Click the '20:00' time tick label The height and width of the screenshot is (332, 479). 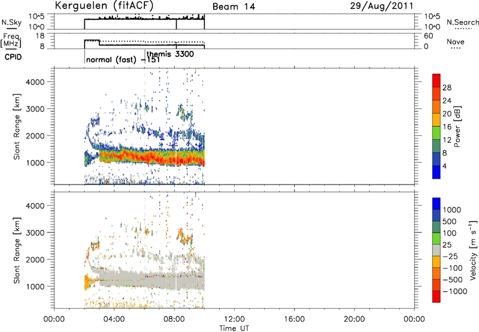pyautogui.click(x=354, y=319)
